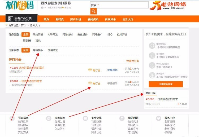Open the 我要咨询 help link
Screen dimensions: 199x137
coord(170,122)
